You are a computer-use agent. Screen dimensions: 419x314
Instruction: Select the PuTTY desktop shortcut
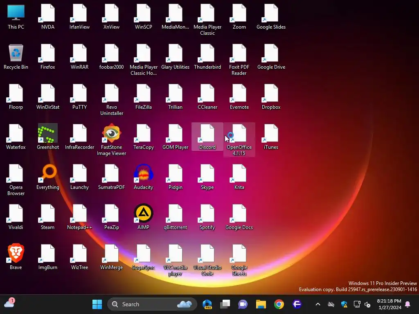[x=80, y=97]
